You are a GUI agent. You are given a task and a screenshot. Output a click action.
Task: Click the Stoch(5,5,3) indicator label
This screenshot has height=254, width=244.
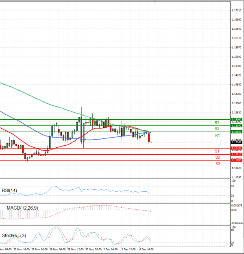[14, 236]
